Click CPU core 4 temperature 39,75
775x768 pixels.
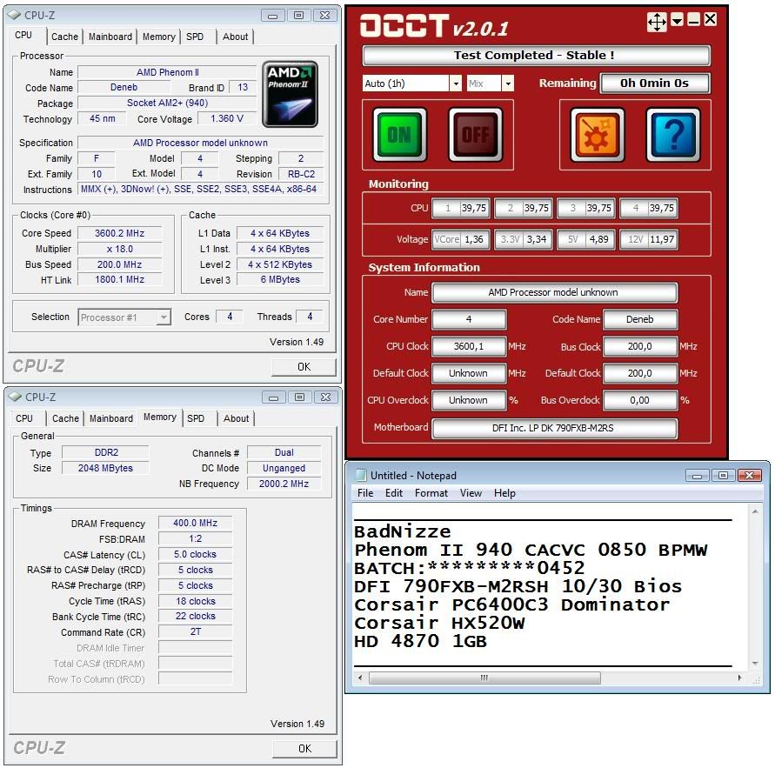649,208
